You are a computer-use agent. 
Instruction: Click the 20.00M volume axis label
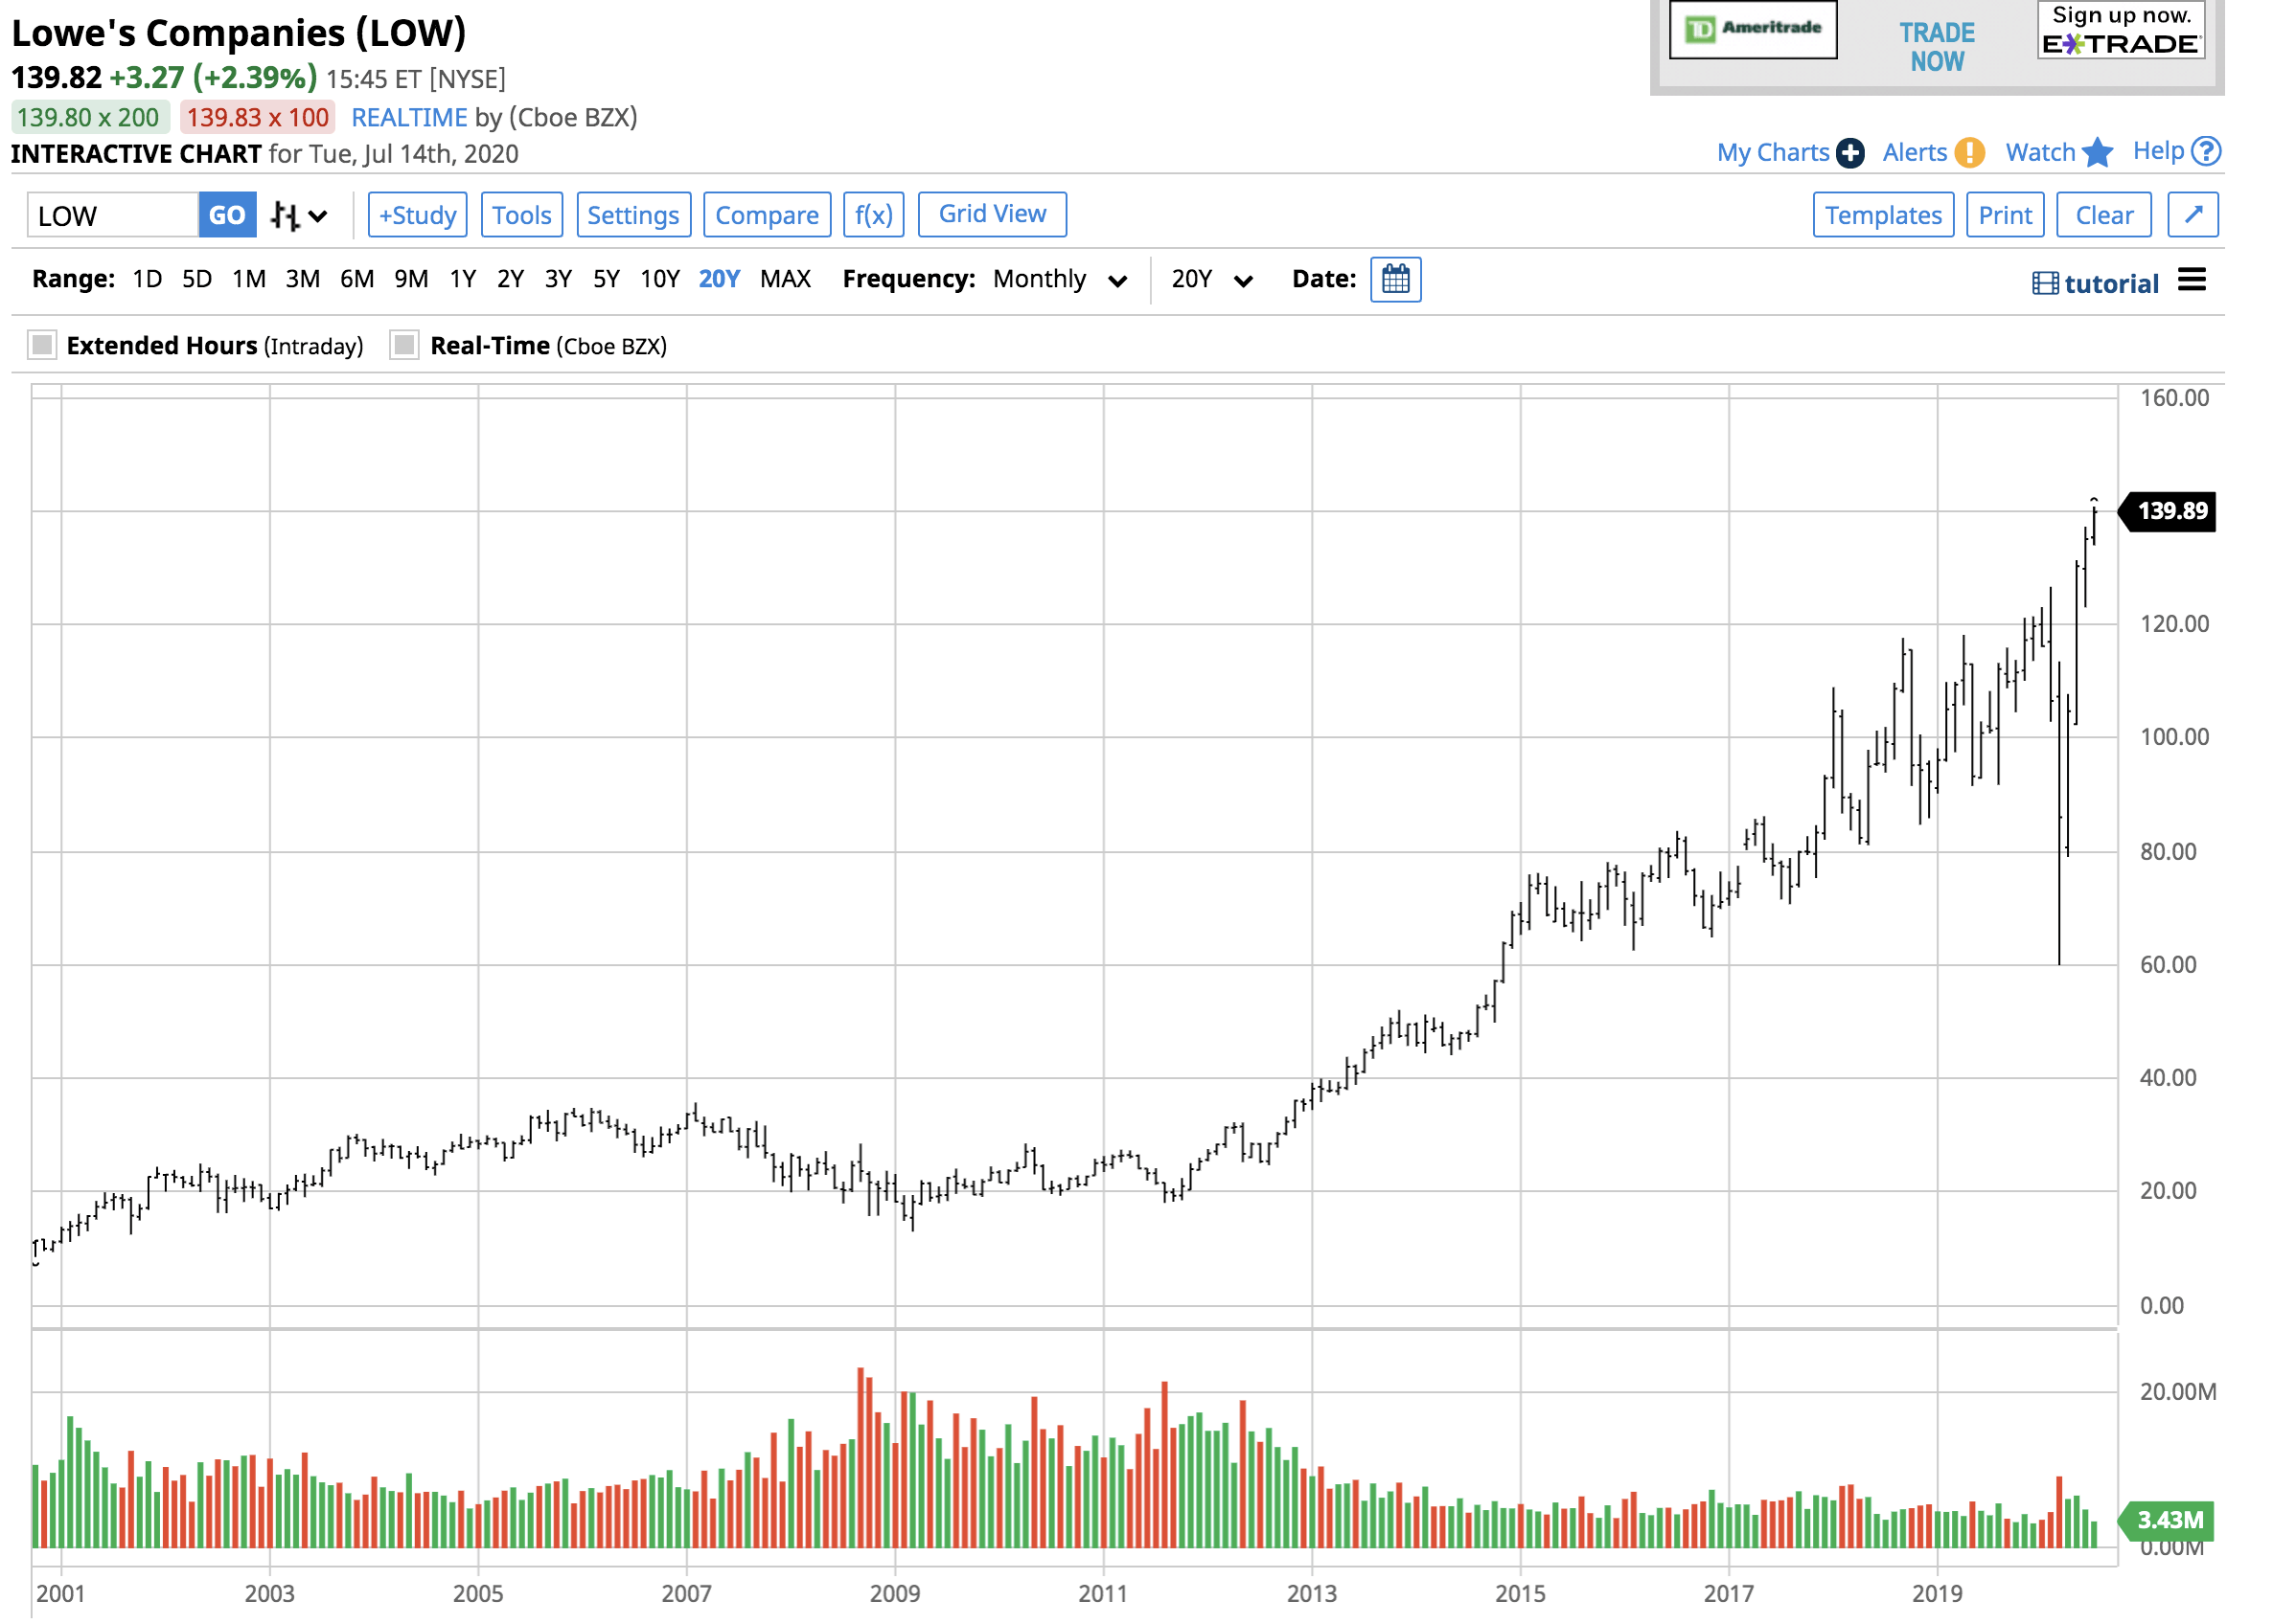(2177, 1392)
